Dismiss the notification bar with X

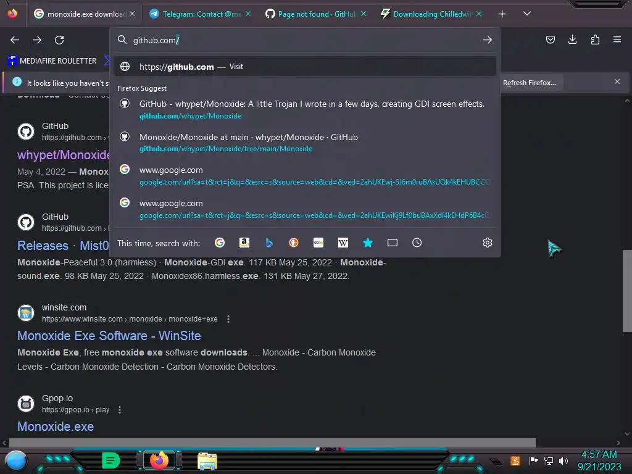617,82
